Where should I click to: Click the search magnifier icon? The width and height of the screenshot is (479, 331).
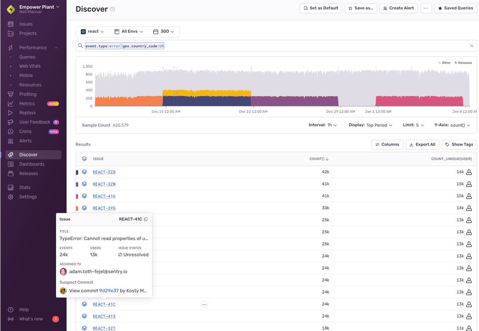pos(81,46)
